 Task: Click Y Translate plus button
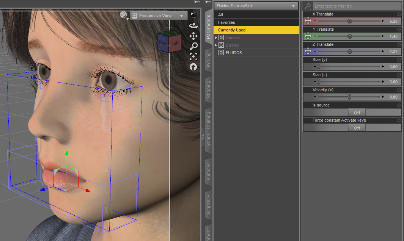pos(383,36)
